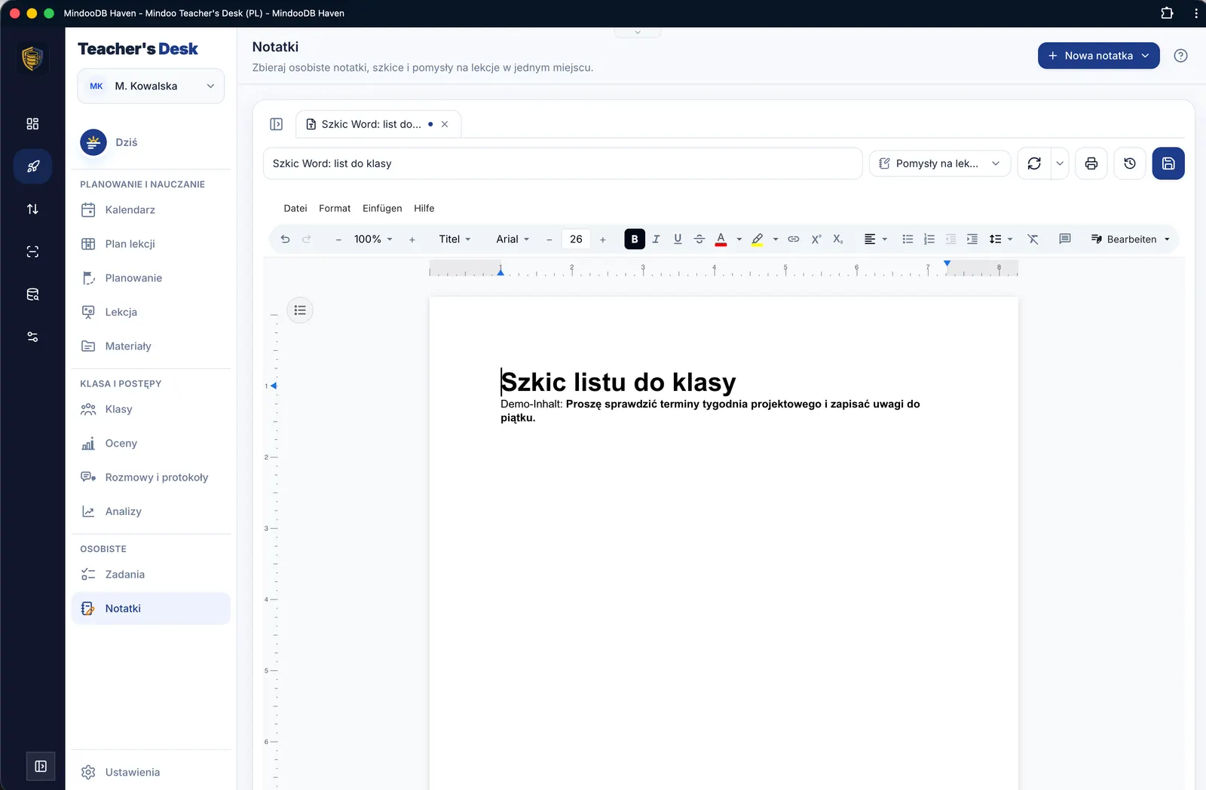
Task: Close the 'Szkic Word: list do...' tab
Action: click(445, 124)
